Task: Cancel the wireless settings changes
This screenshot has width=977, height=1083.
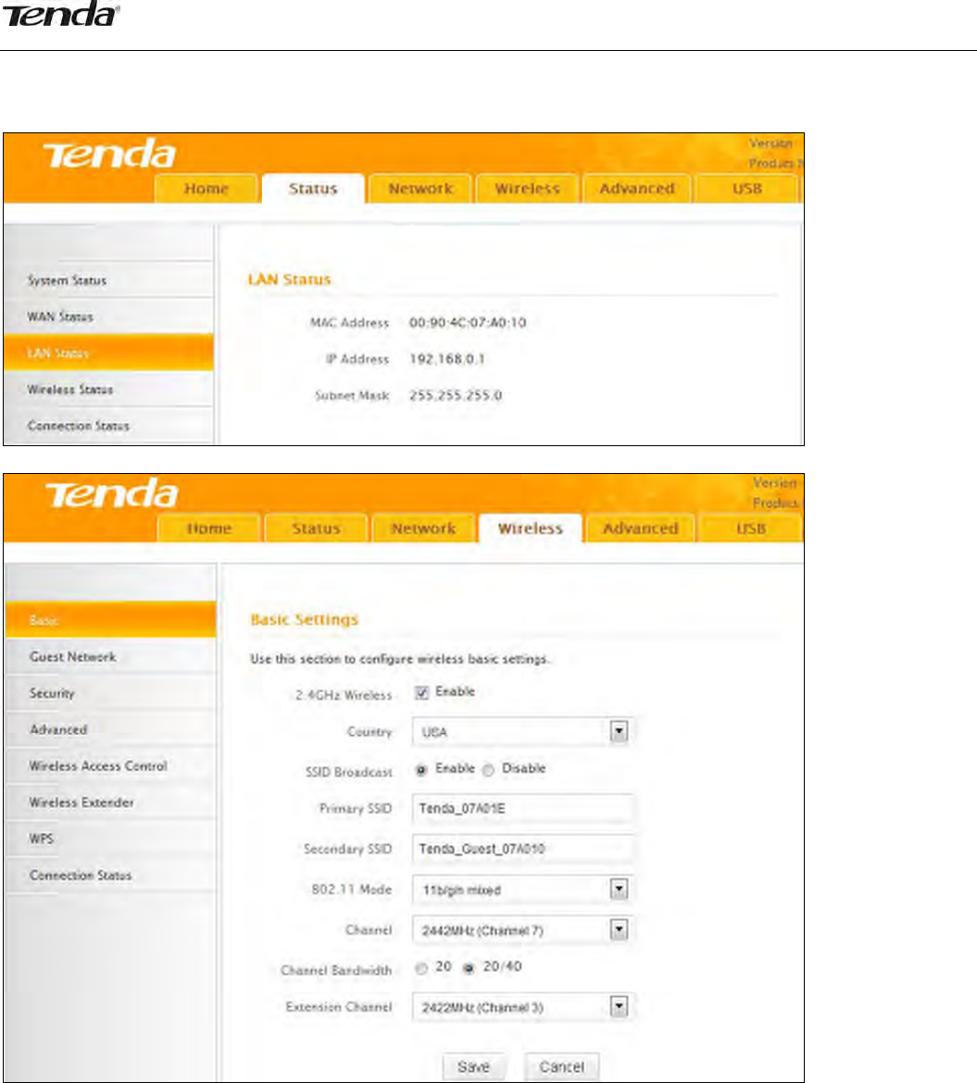Action: pyautogui.click(x=561, y=1066)
